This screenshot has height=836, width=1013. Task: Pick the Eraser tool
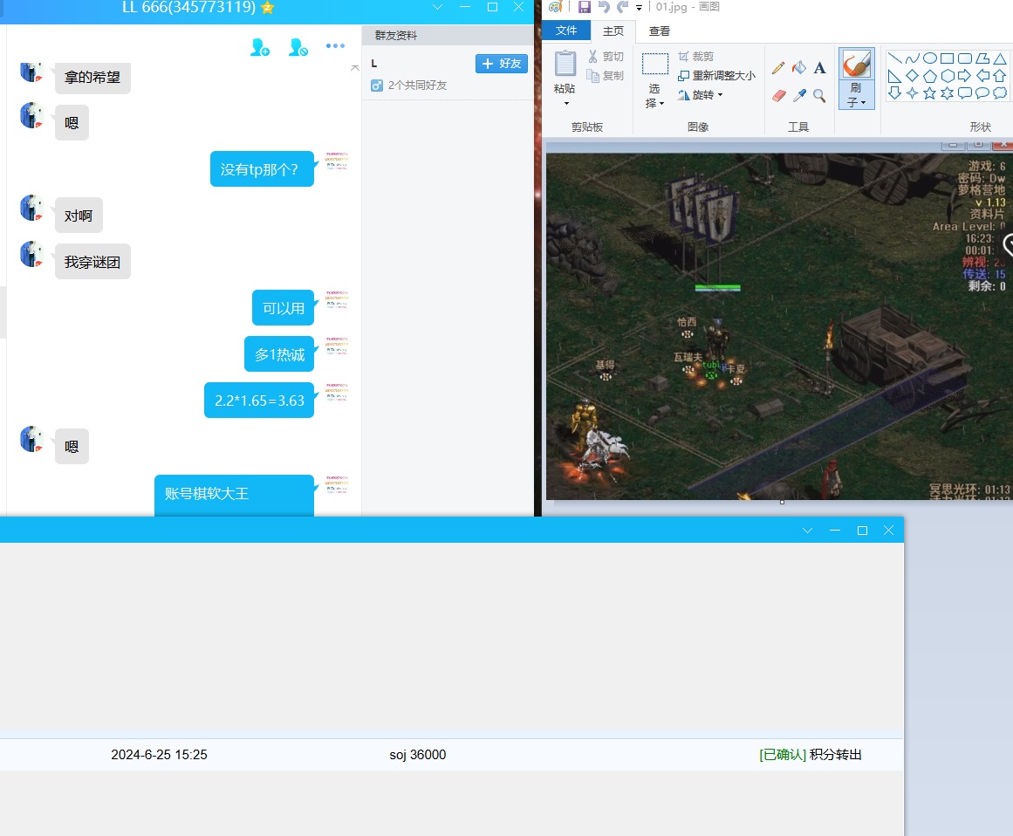[x=778, y=95]
